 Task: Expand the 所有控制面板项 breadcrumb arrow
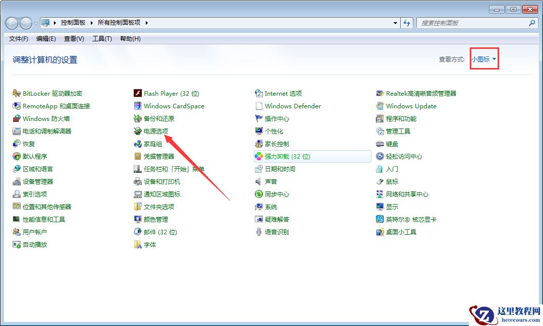146,23
